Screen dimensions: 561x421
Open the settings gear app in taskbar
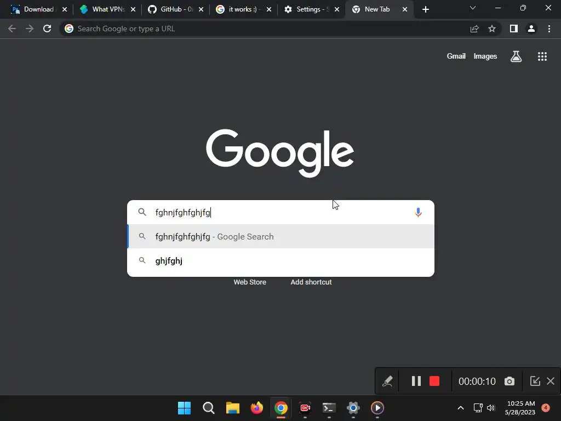pyautogui.click(x=353, y=408)
